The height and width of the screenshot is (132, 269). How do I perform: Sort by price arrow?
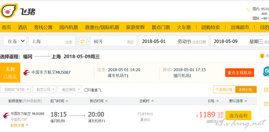[x=218, y=101]
